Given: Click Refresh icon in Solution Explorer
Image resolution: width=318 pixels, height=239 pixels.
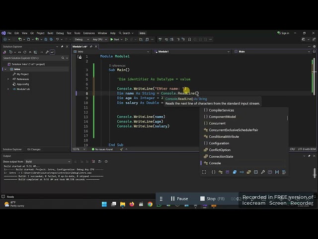Looking at the screenshot, I should 25,52.
